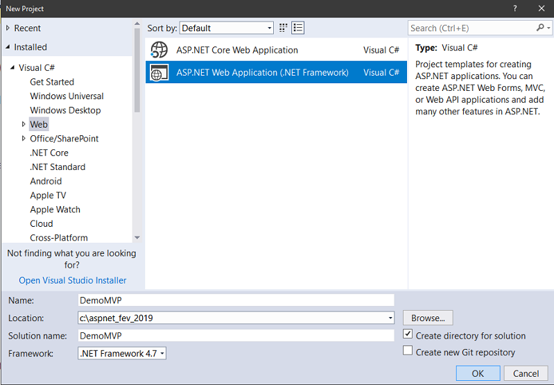Collapse the Visual C# node
554x385 pixels.
tap(12, 67)
